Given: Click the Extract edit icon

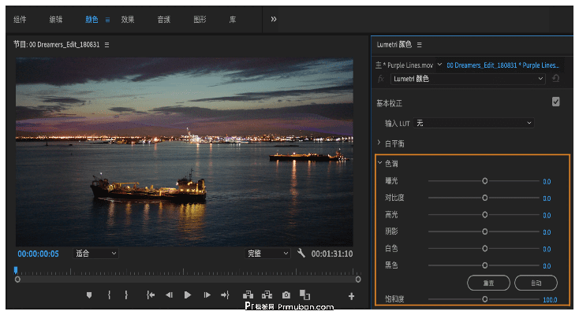Looking at the screenshot, I should click(267, 295).
